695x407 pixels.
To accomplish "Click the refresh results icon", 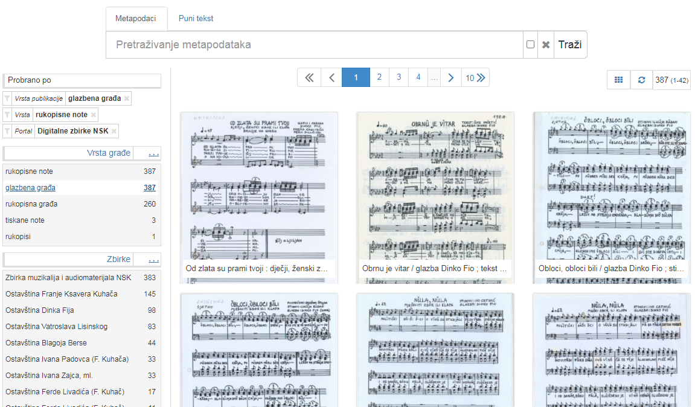I will tap(641, 80).
